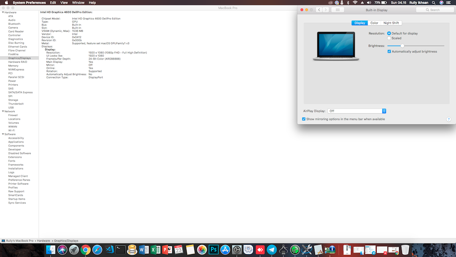
Task: Open System Information chip icon in dock
Action: (330, 250)
